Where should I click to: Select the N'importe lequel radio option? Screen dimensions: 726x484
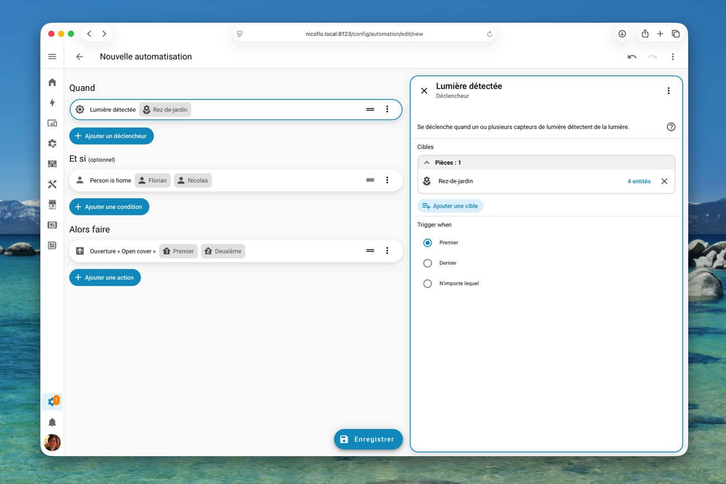(x=428, y=283)
